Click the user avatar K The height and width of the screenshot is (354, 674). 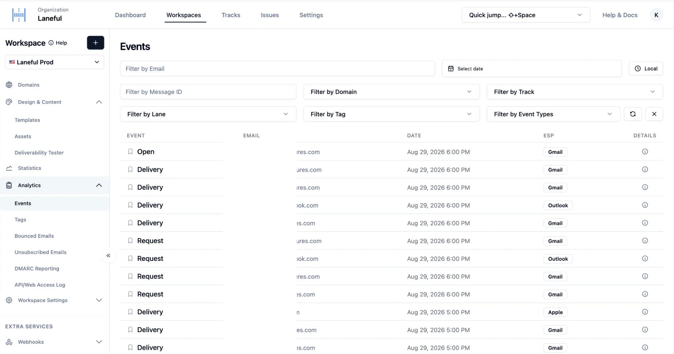(x=656, y=15)
